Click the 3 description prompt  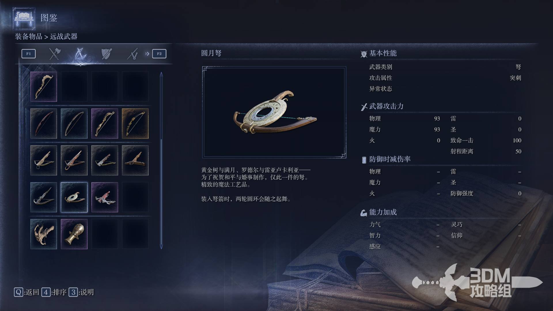(82, 292)
